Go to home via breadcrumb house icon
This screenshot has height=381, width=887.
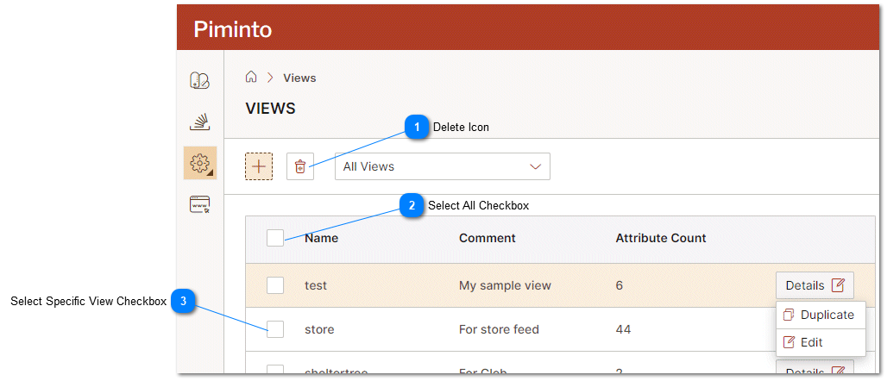click(251, 78)
